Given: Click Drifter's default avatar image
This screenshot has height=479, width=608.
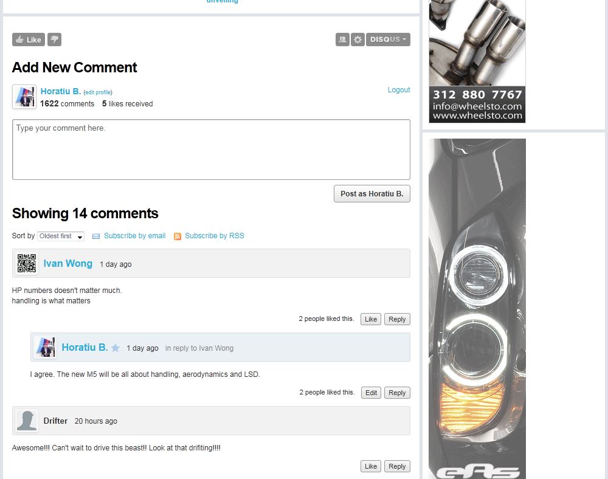Looking at the screenshot, I should pyautogui.click(x=27, y=421).
